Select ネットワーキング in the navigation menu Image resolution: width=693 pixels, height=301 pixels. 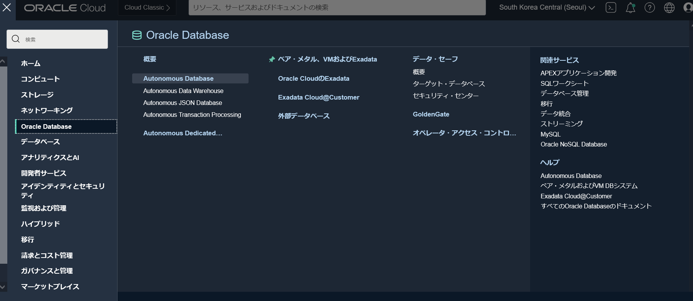(x=47, y=111)
